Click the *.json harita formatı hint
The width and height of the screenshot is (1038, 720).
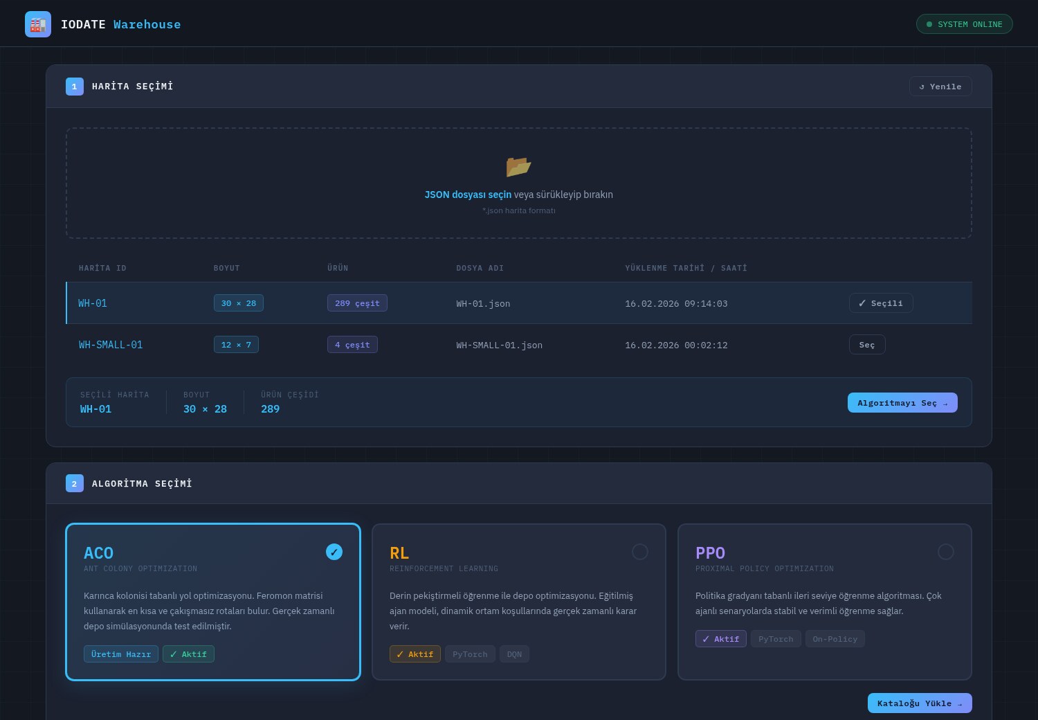(x=519, y=210)
